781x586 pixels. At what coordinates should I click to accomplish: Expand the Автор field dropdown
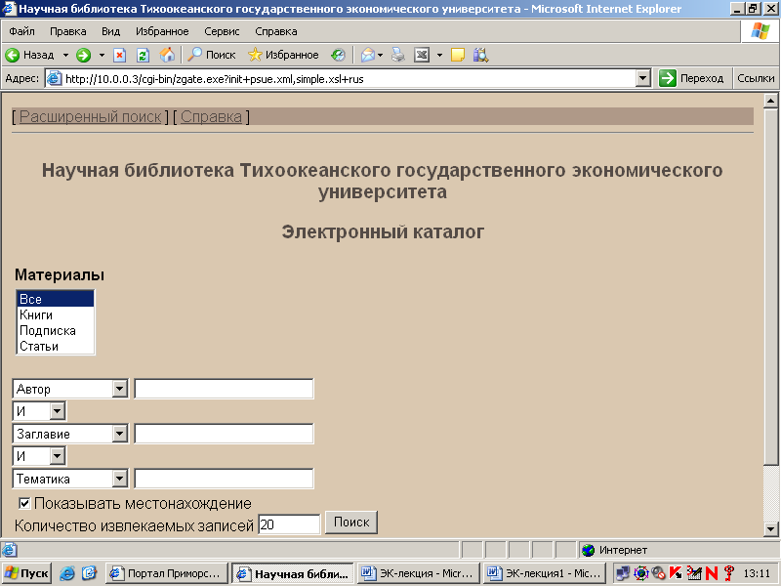point(119,389)
